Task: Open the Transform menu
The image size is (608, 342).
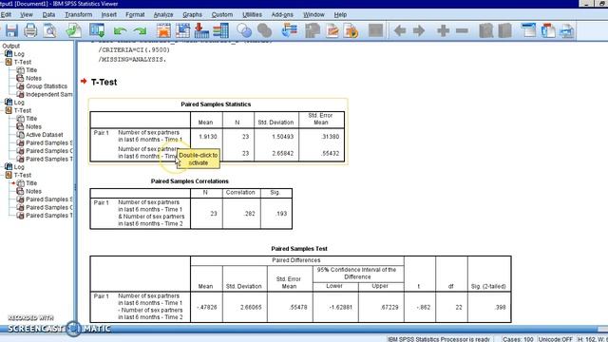Action: 78,15
